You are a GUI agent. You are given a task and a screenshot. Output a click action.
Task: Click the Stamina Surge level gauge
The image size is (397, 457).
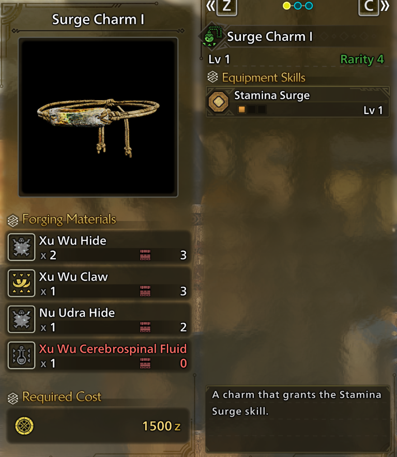(x=252, y=110)
